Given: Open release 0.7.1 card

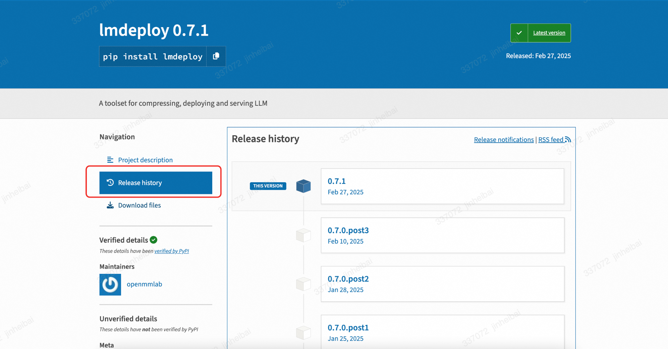Looking at the screenshot, I should pyautogui.click(x=442, y=186).
